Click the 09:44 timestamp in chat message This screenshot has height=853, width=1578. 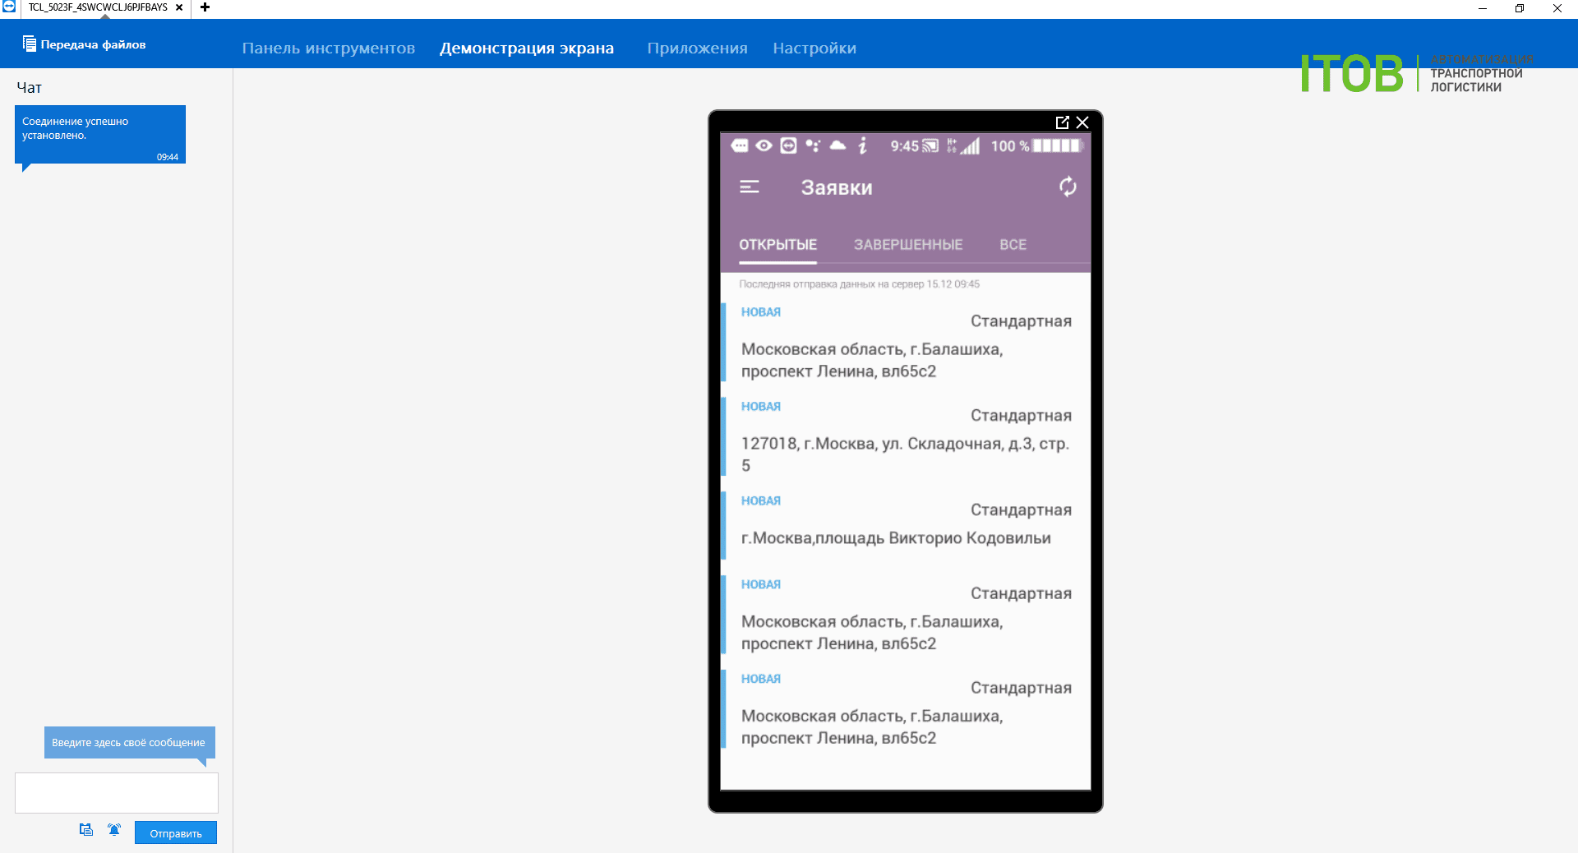[168, 157]
